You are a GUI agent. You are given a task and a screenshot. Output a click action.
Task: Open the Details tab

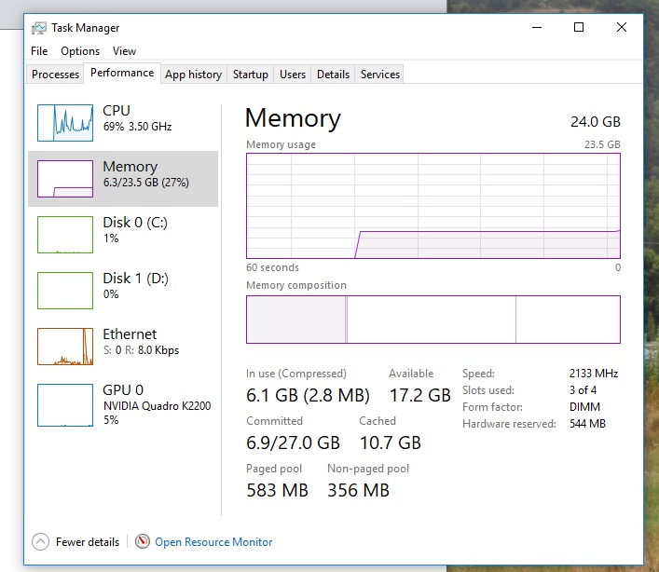pyautogui.click(x=333, y=75)
